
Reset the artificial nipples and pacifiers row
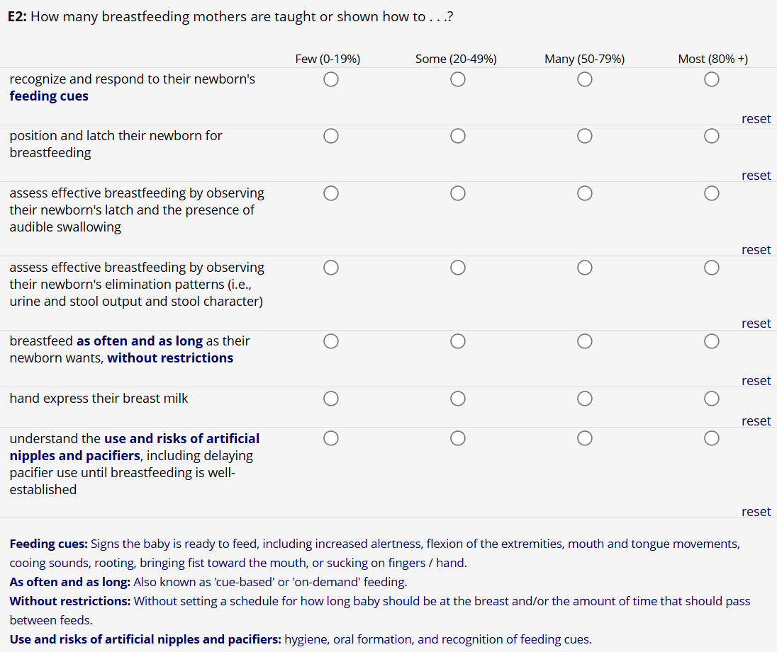coord(756,512)
